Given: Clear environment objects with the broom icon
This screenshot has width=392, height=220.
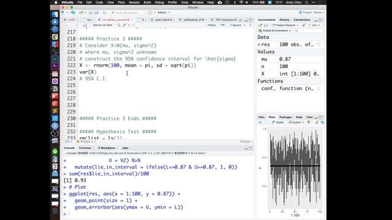Looking at the screenshot, I should click(304, 25).
